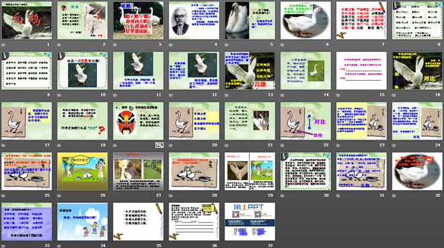Click animation star icon under slide 17

click(x=3, y=145)
